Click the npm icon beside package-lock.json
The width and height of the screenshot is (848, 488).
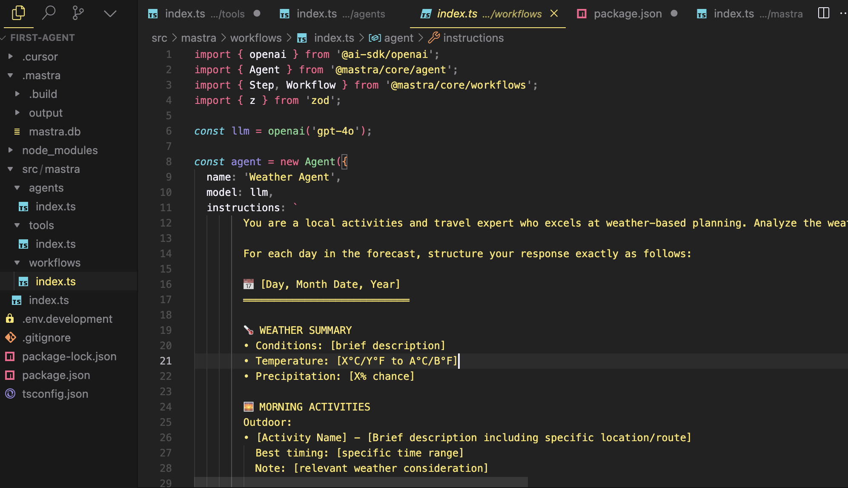click(x=10, y=356)
